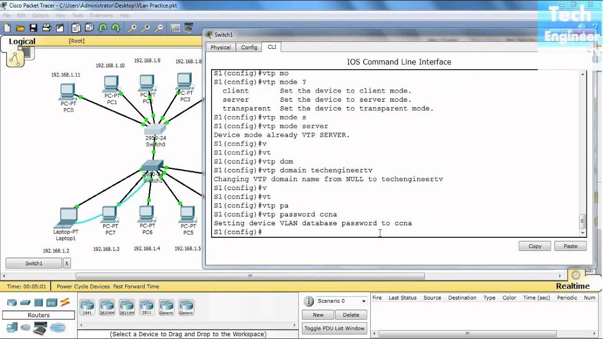Print using the printer toolbar icon
This screenshot has width=603, height=339.
47,28
